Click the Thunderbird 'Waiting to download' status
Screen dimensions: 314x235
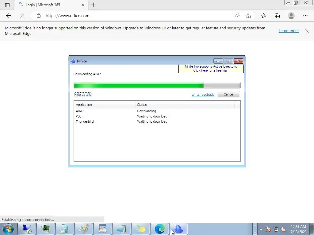click(152, 121)
